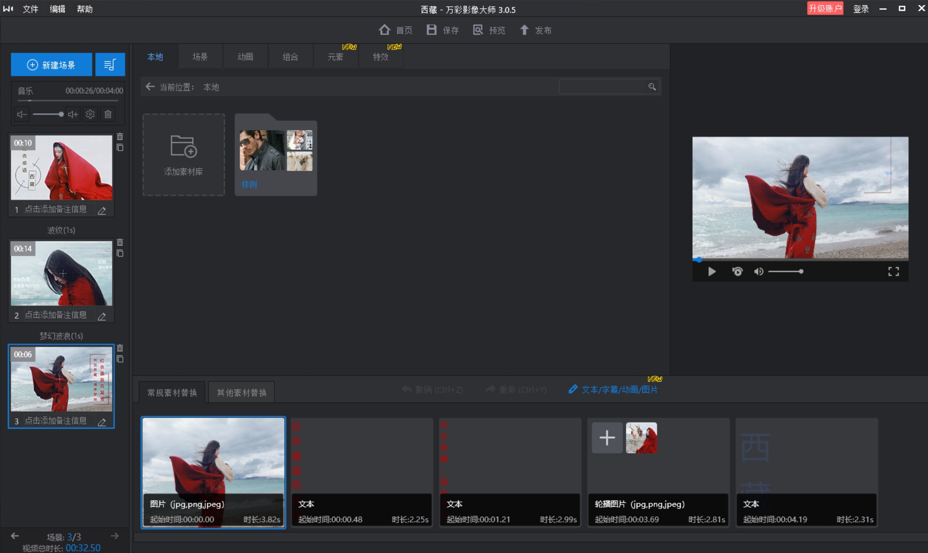Click 撤销 (Ctrl+Z) undo
The height and width of the screenshot is (553, 928).
pyautogui.click(x=432, y=389)
